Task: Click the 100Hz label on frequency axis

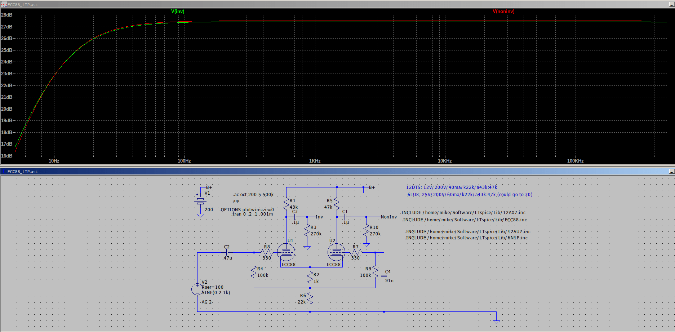Action: (184, 161)
